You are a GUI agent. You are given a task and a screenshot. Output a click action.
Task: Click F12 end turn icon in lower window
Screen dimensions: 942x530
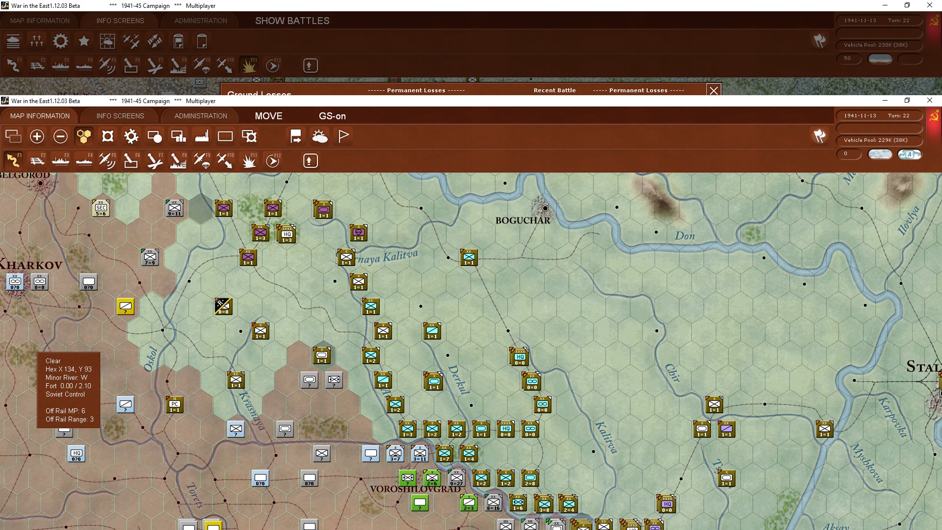(x=273, y=160)
